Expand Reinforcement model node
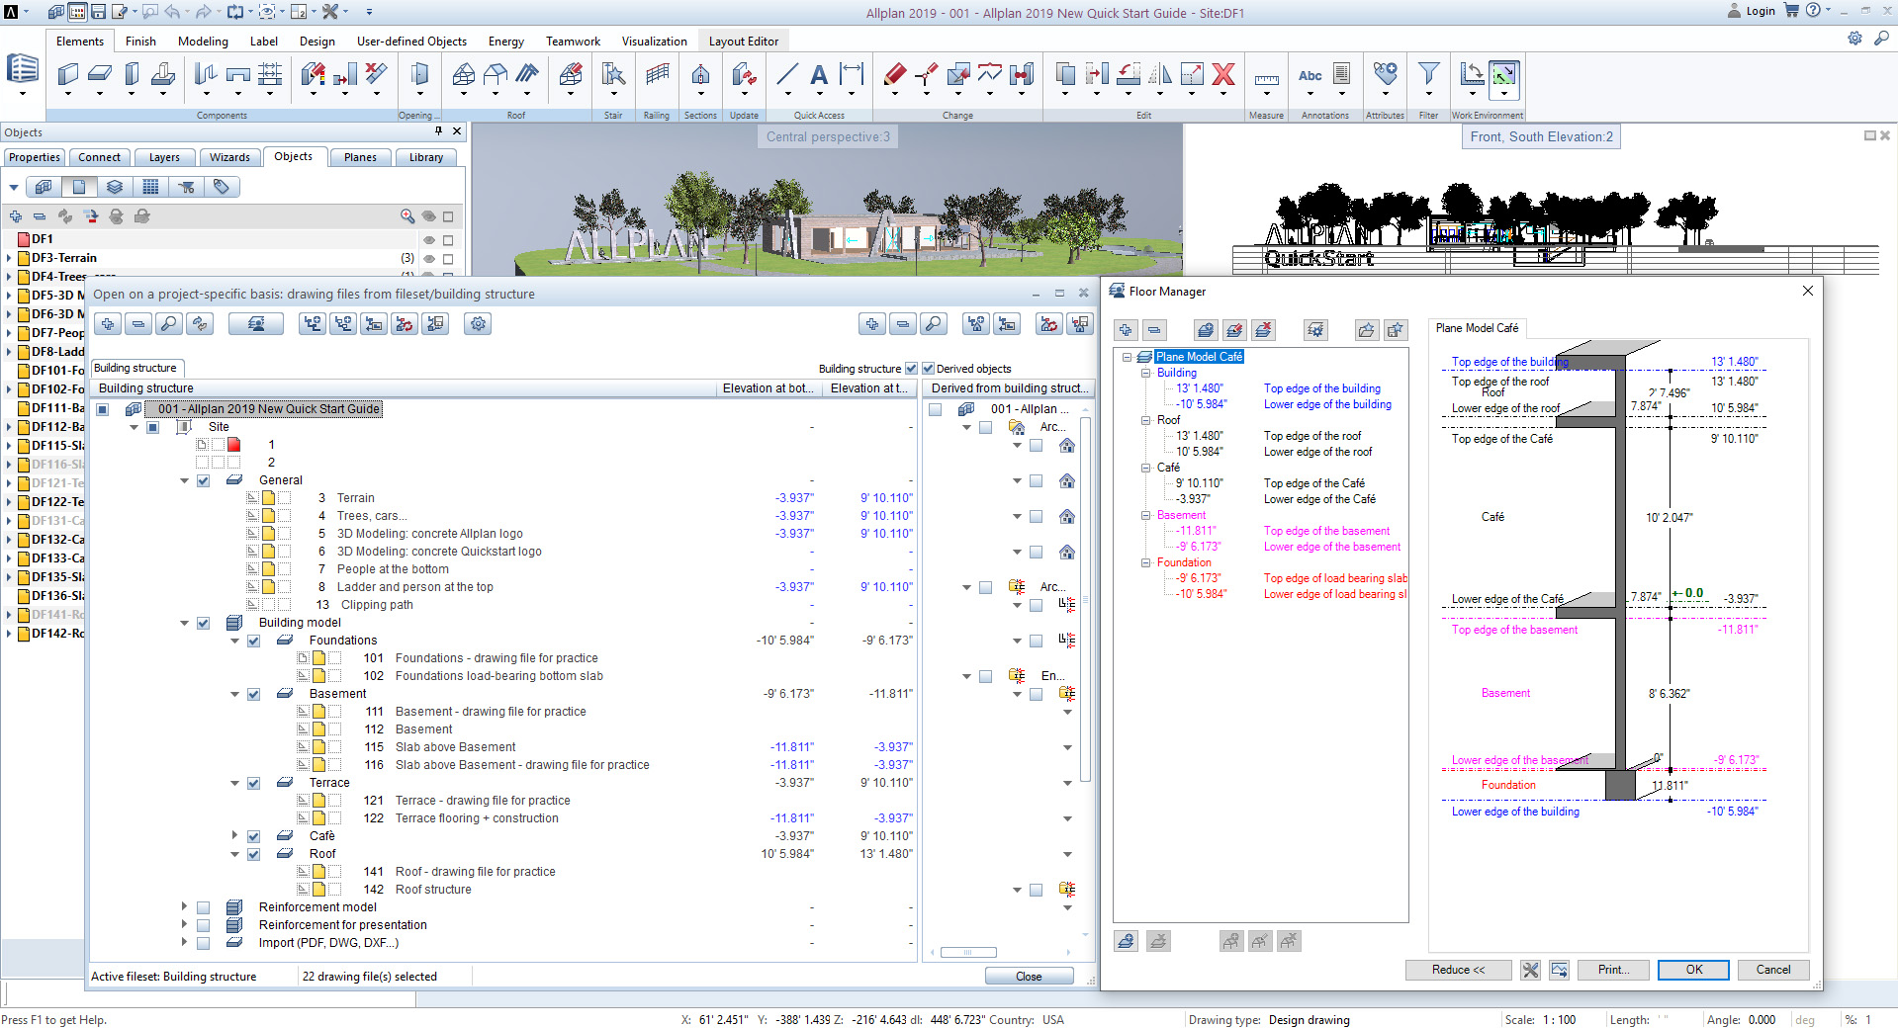 point(184,907)
